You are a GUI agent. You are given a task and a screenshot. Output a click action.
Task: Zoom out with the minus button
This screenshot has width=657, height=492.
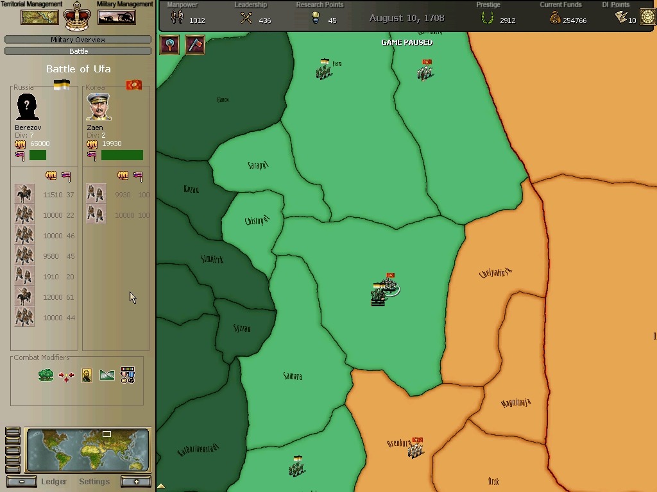click(21, 482)
